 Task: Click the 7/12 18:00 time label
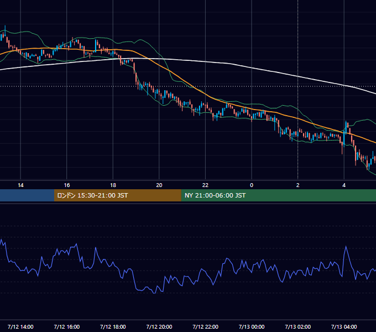click(x=113, y=326)
